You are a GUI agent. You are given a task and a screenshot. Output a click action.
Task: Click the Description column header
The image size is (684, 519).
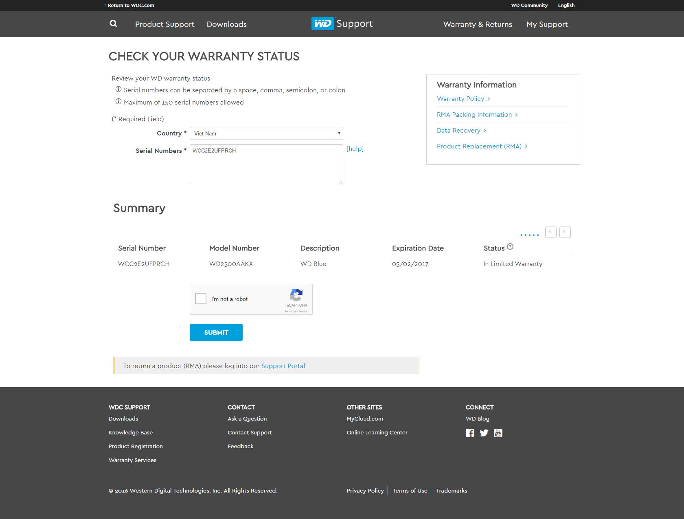320,248
